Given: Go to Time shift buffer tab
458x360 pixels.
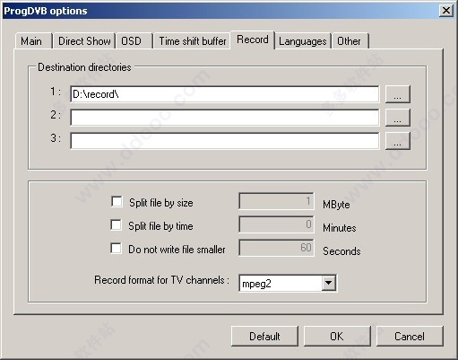Looking at the screenshot, I should click(x=192, y=41).
